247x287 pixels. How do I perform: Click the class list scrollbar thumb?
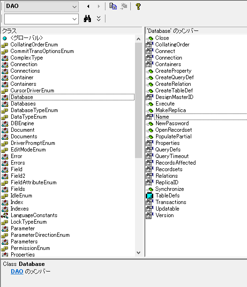(x=139, y=100)
